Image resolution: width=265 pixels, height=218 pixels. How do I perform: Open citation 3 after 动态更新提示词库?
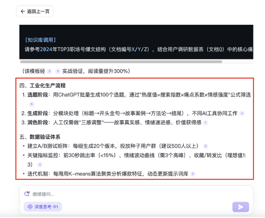pos(193,174)
